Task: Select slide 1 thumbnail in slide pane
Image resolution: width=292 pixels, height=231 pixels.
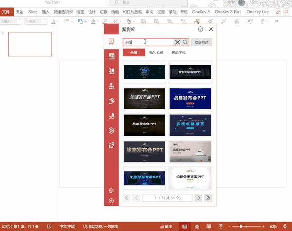Action: click(30, 44)
